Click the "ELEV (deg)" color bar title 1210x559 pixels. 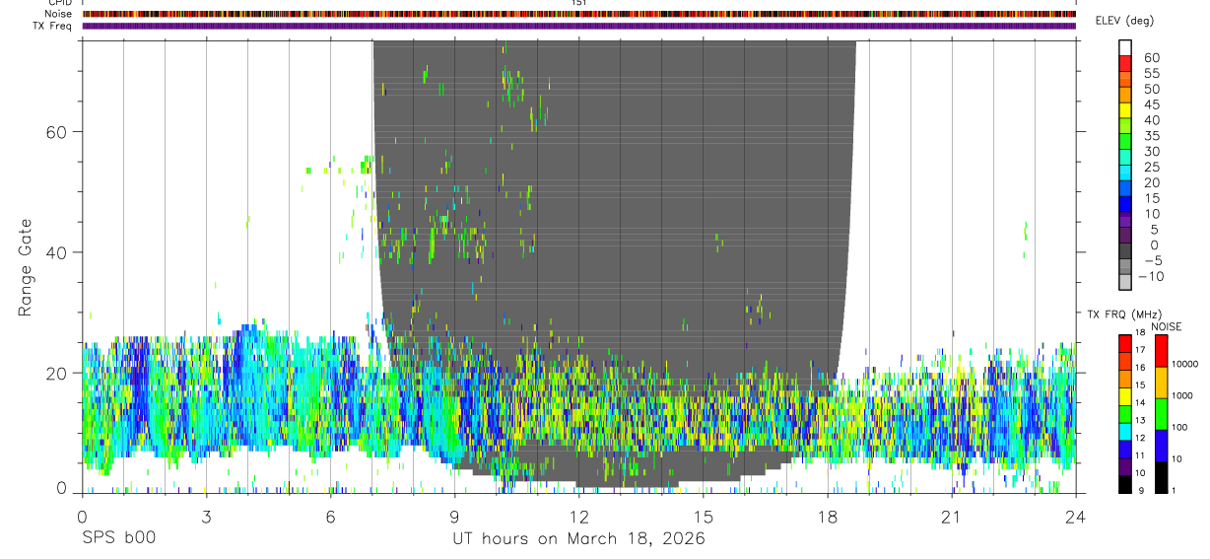coord(1124,21)
